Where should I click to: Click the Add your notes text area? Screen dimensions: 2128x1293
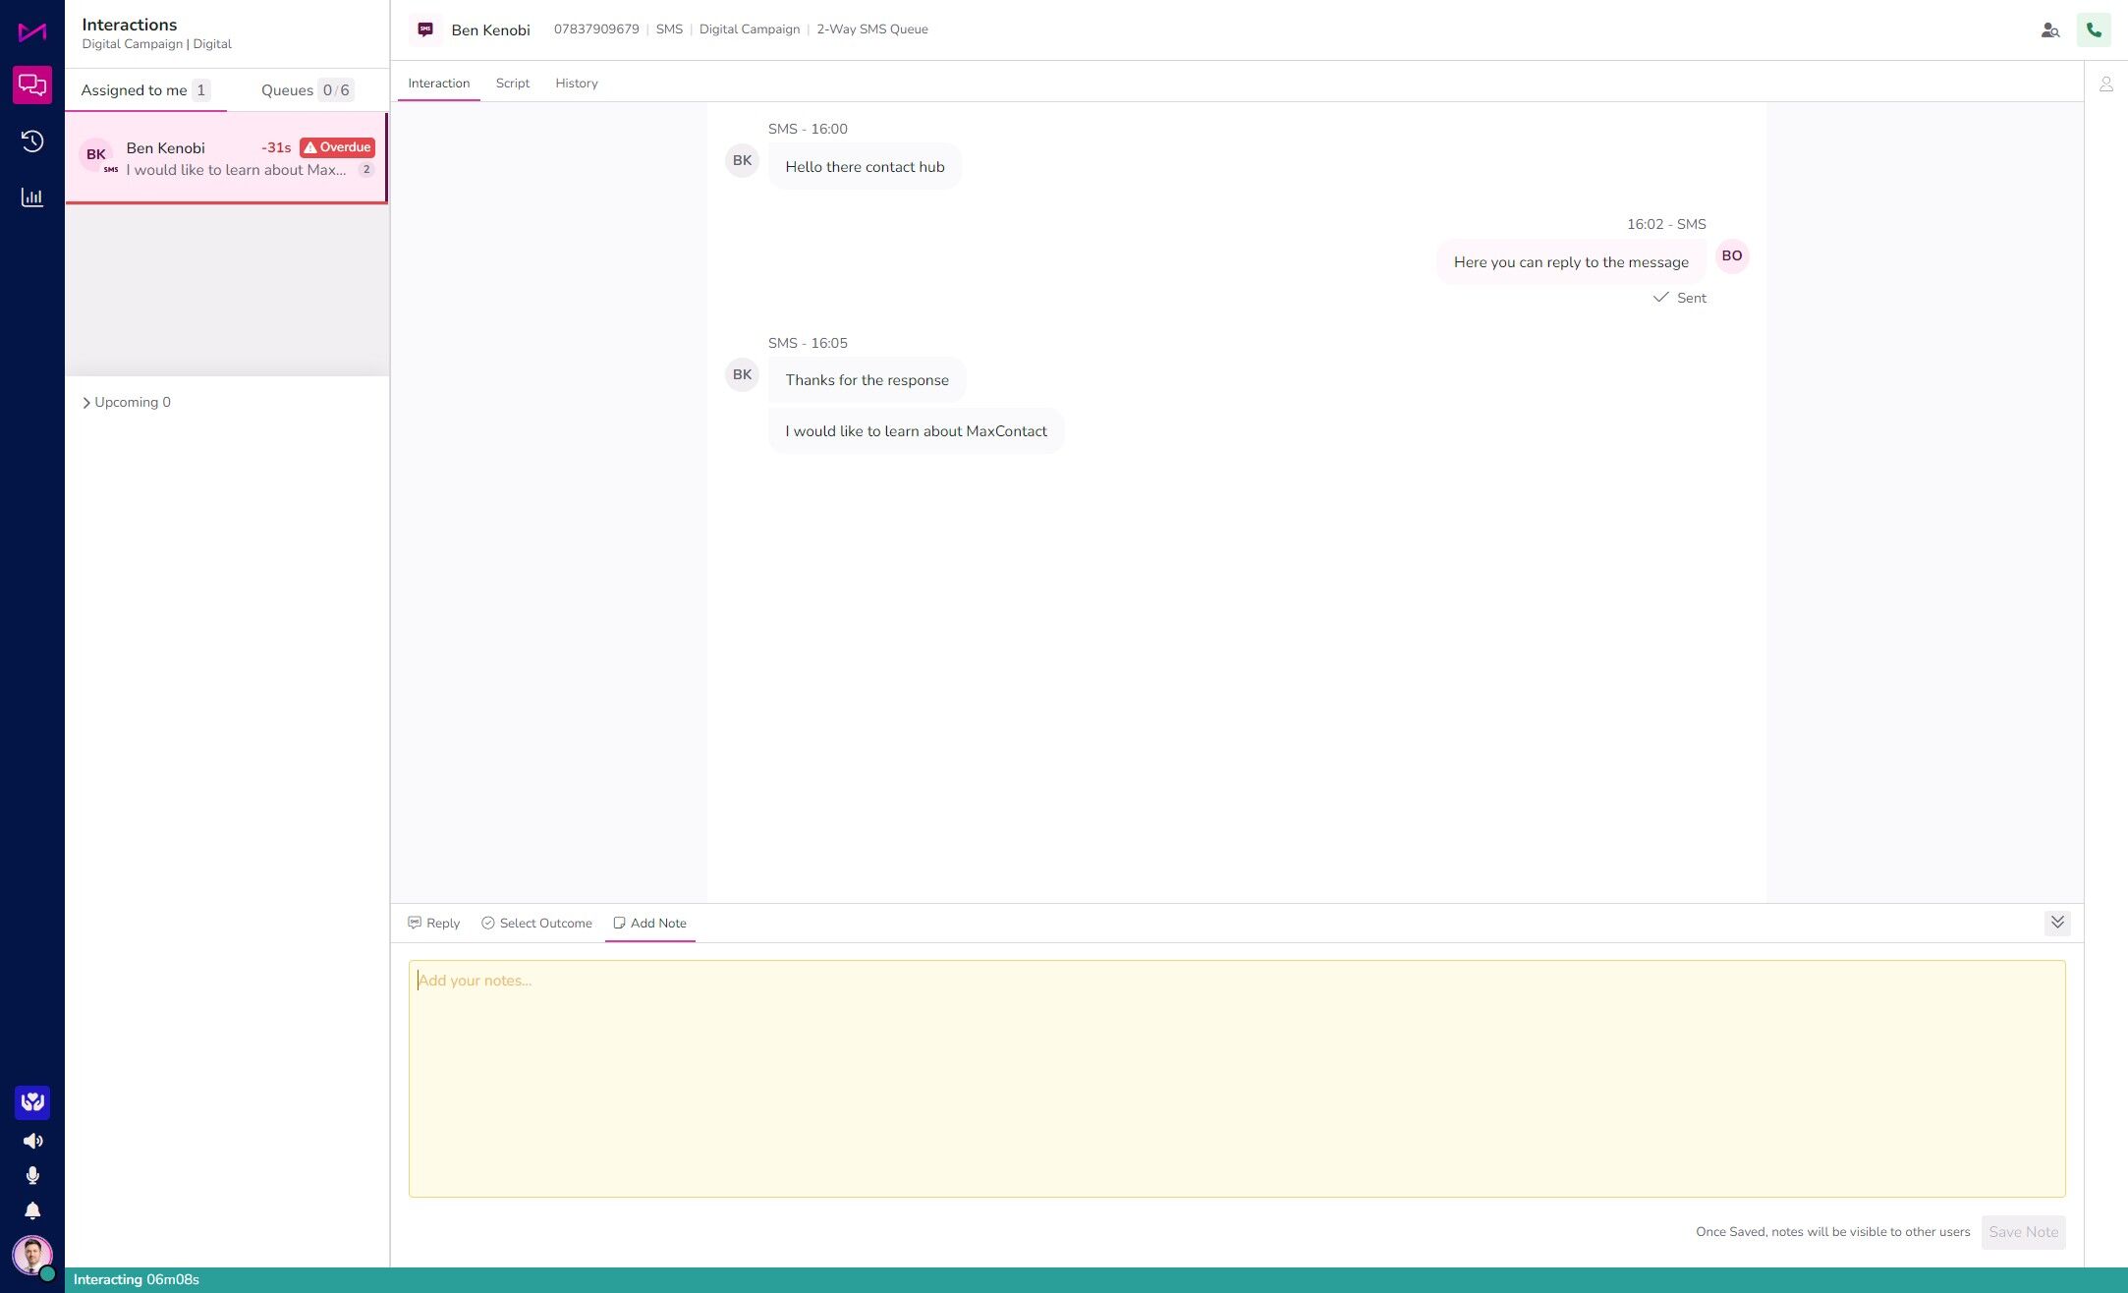(x=1236, y=1079)
